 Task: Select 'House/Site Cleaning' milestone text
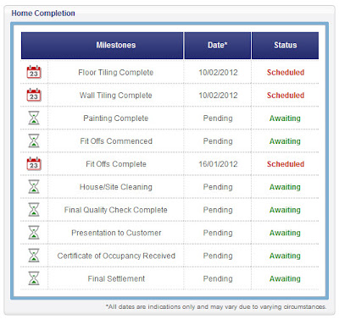click(116, 187)
